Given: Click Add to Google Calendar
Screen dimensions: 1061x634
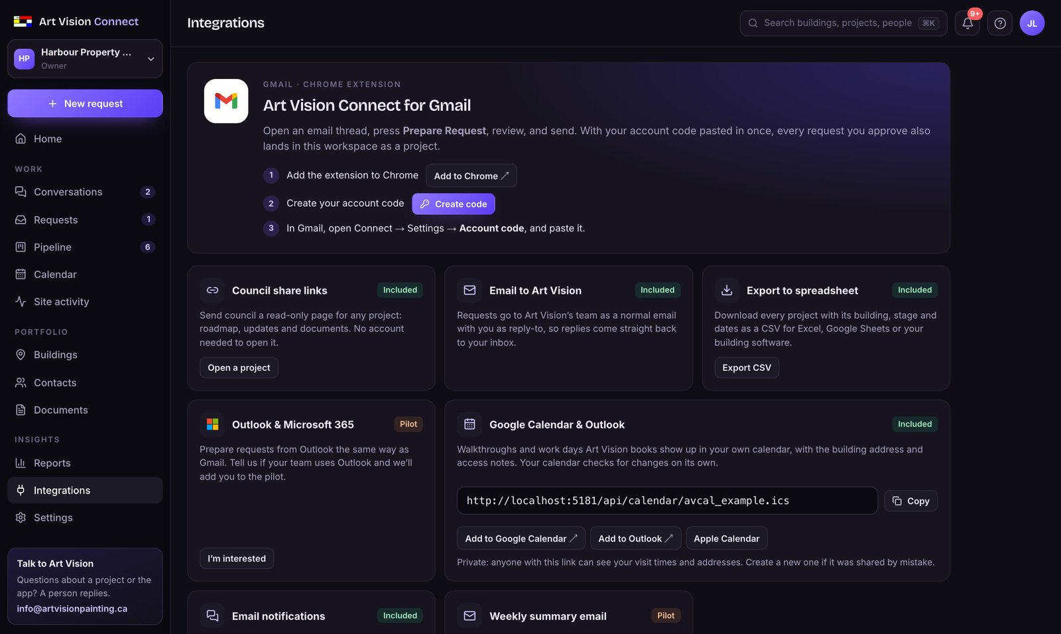Looking at the screenshot, I should [521, 539].
